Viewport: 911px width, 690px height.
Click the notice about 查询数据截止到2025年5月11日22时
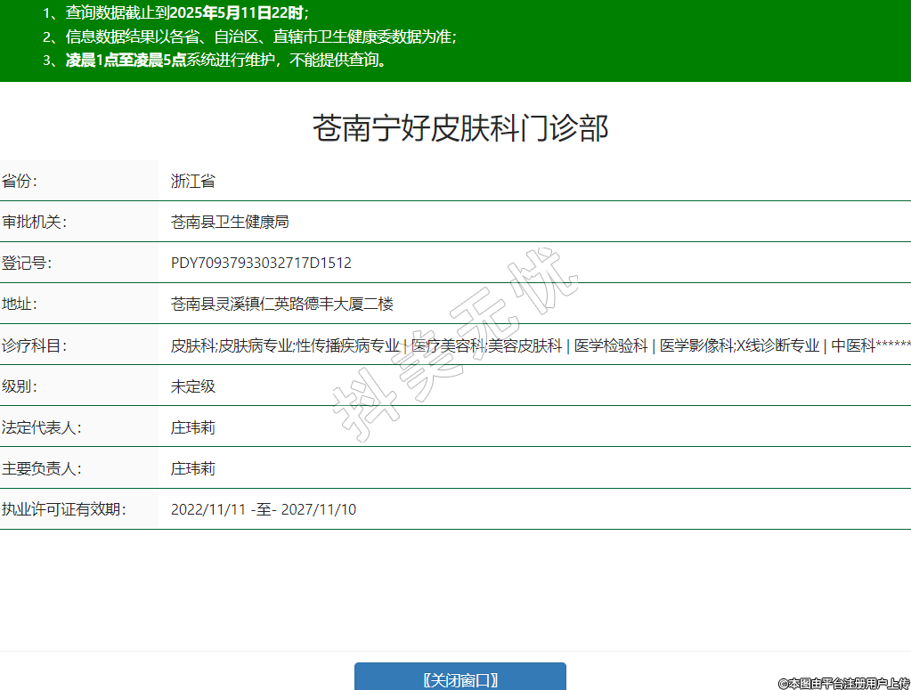coord(175,14)
